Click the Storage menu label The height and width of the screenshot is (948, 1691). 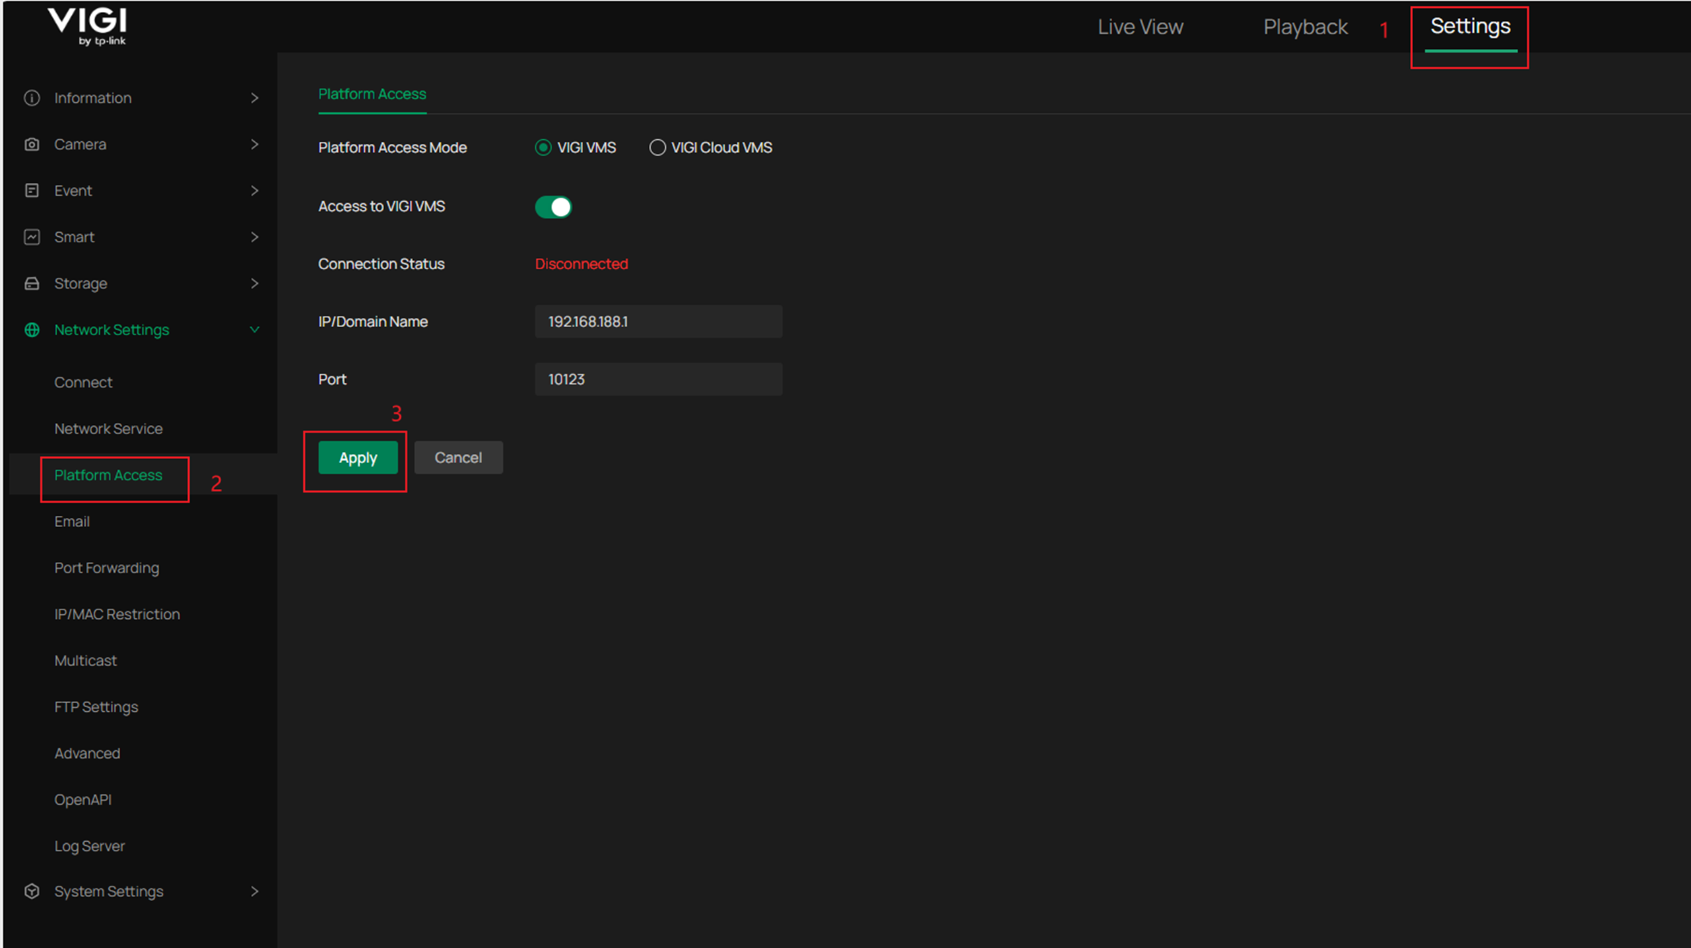click(81, 283)
